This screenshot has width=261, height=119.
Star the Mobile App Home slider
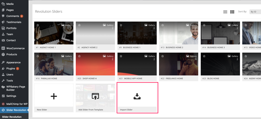tap(121, 56)
